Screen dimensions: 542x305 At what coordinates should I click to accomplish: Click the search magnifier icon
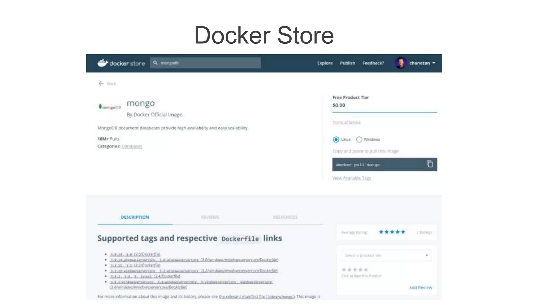click(x=155, y=63)
